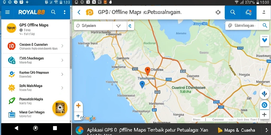Click the blue calendar icon beside Mans Can

point(12,114)
